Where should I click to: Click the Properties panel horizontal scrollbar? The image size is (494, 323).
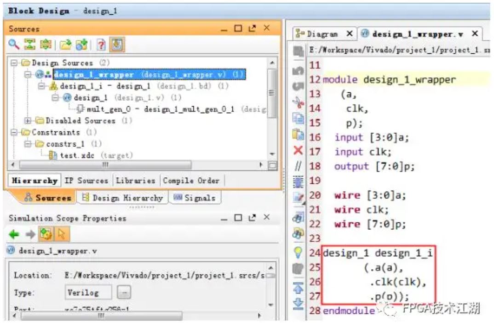[x=101, y=316]
